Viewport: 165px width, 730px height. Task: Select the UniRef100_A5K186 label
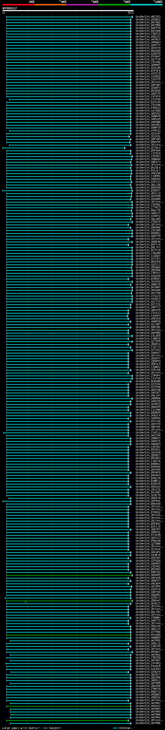[x=148, y=174]
